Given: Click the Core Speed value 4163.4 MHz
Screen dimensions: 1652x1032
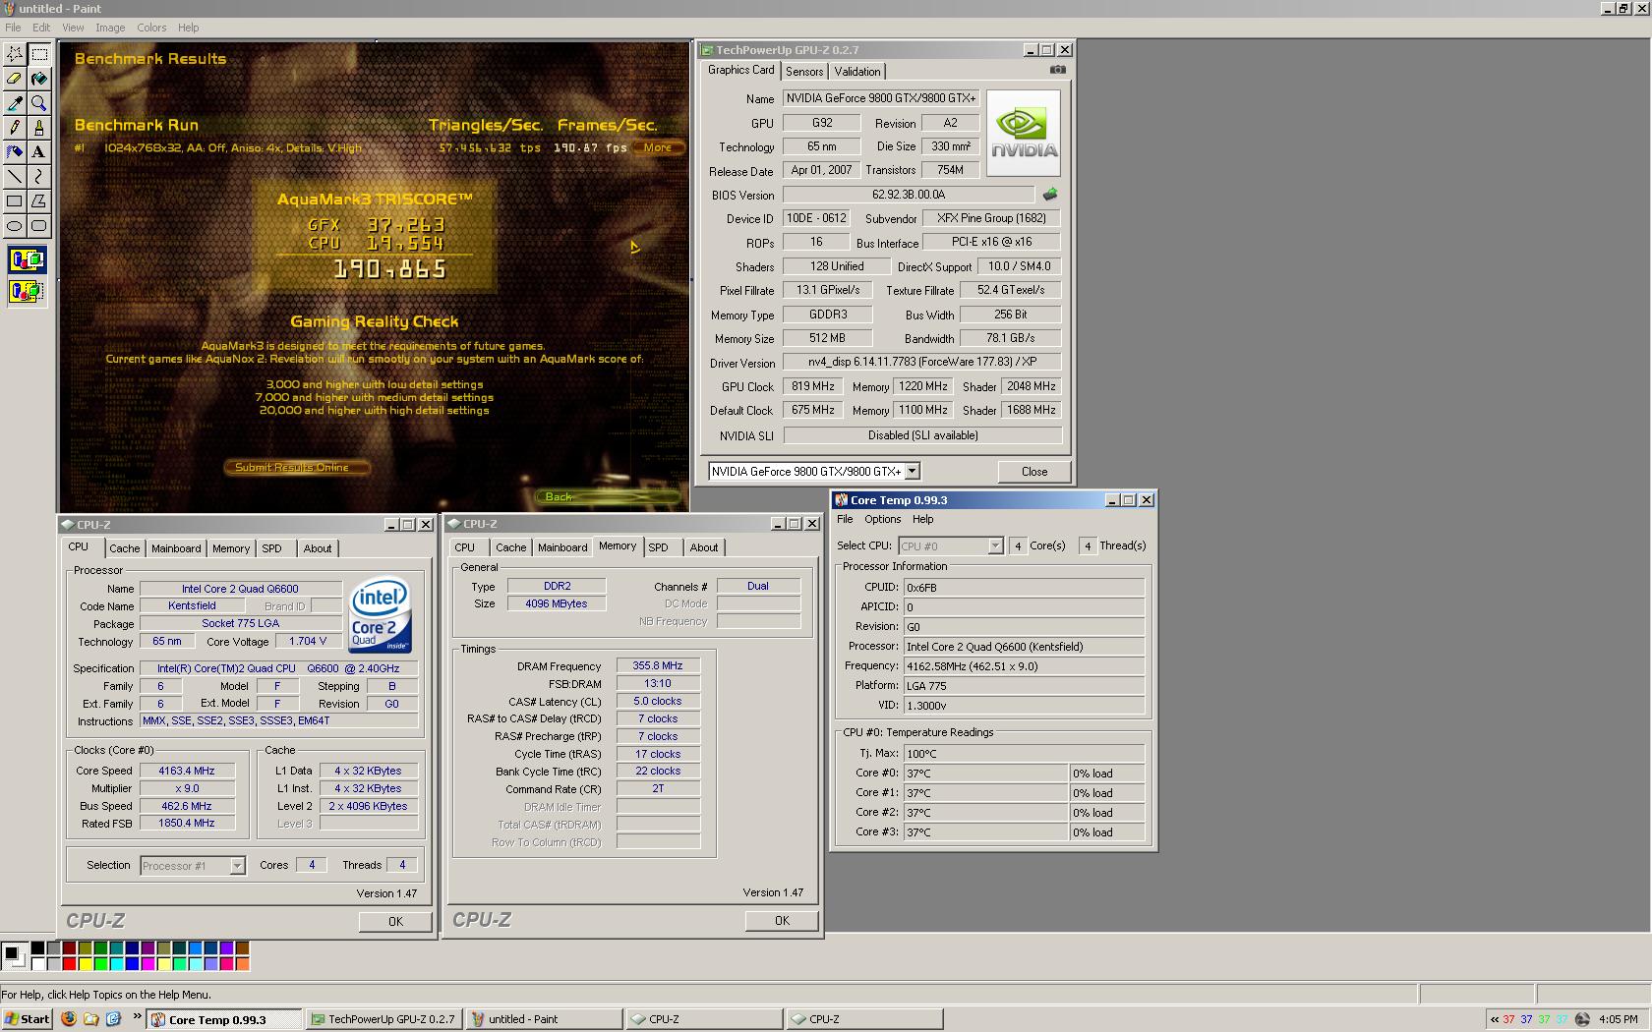Looking at the screenshot, I should point(187,771).
